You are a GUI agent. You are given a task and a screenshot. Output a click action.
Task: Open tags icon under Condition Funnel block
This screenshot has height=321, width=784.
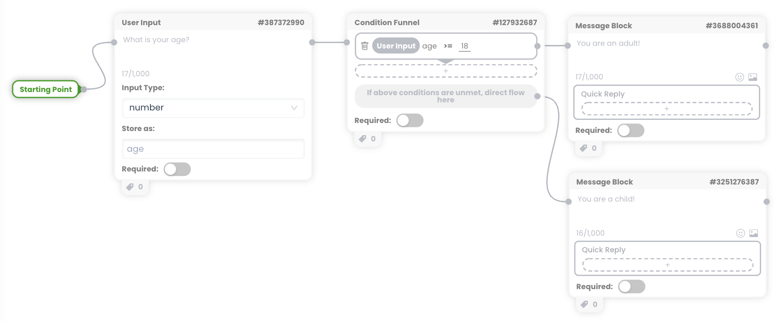pyautogui.click(x=367, y=139)
